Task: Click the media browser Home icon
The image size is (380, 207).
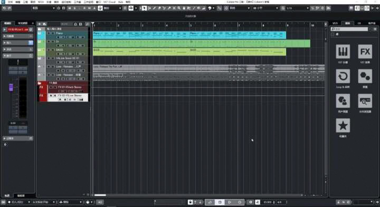Action: (337, 34)
